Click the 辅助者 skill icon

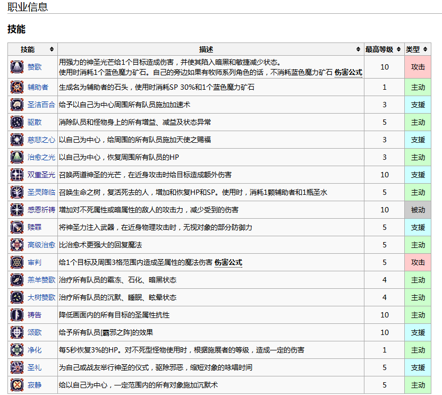pos(17,87)
